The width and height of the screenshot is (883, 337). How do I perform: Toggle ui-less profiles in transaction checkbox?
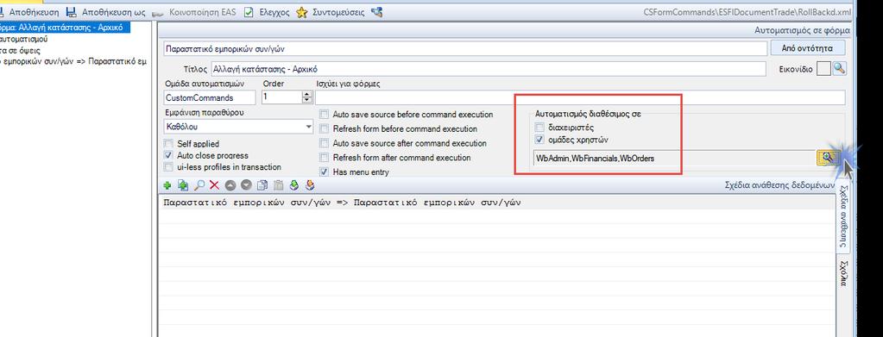click(167, 166)
